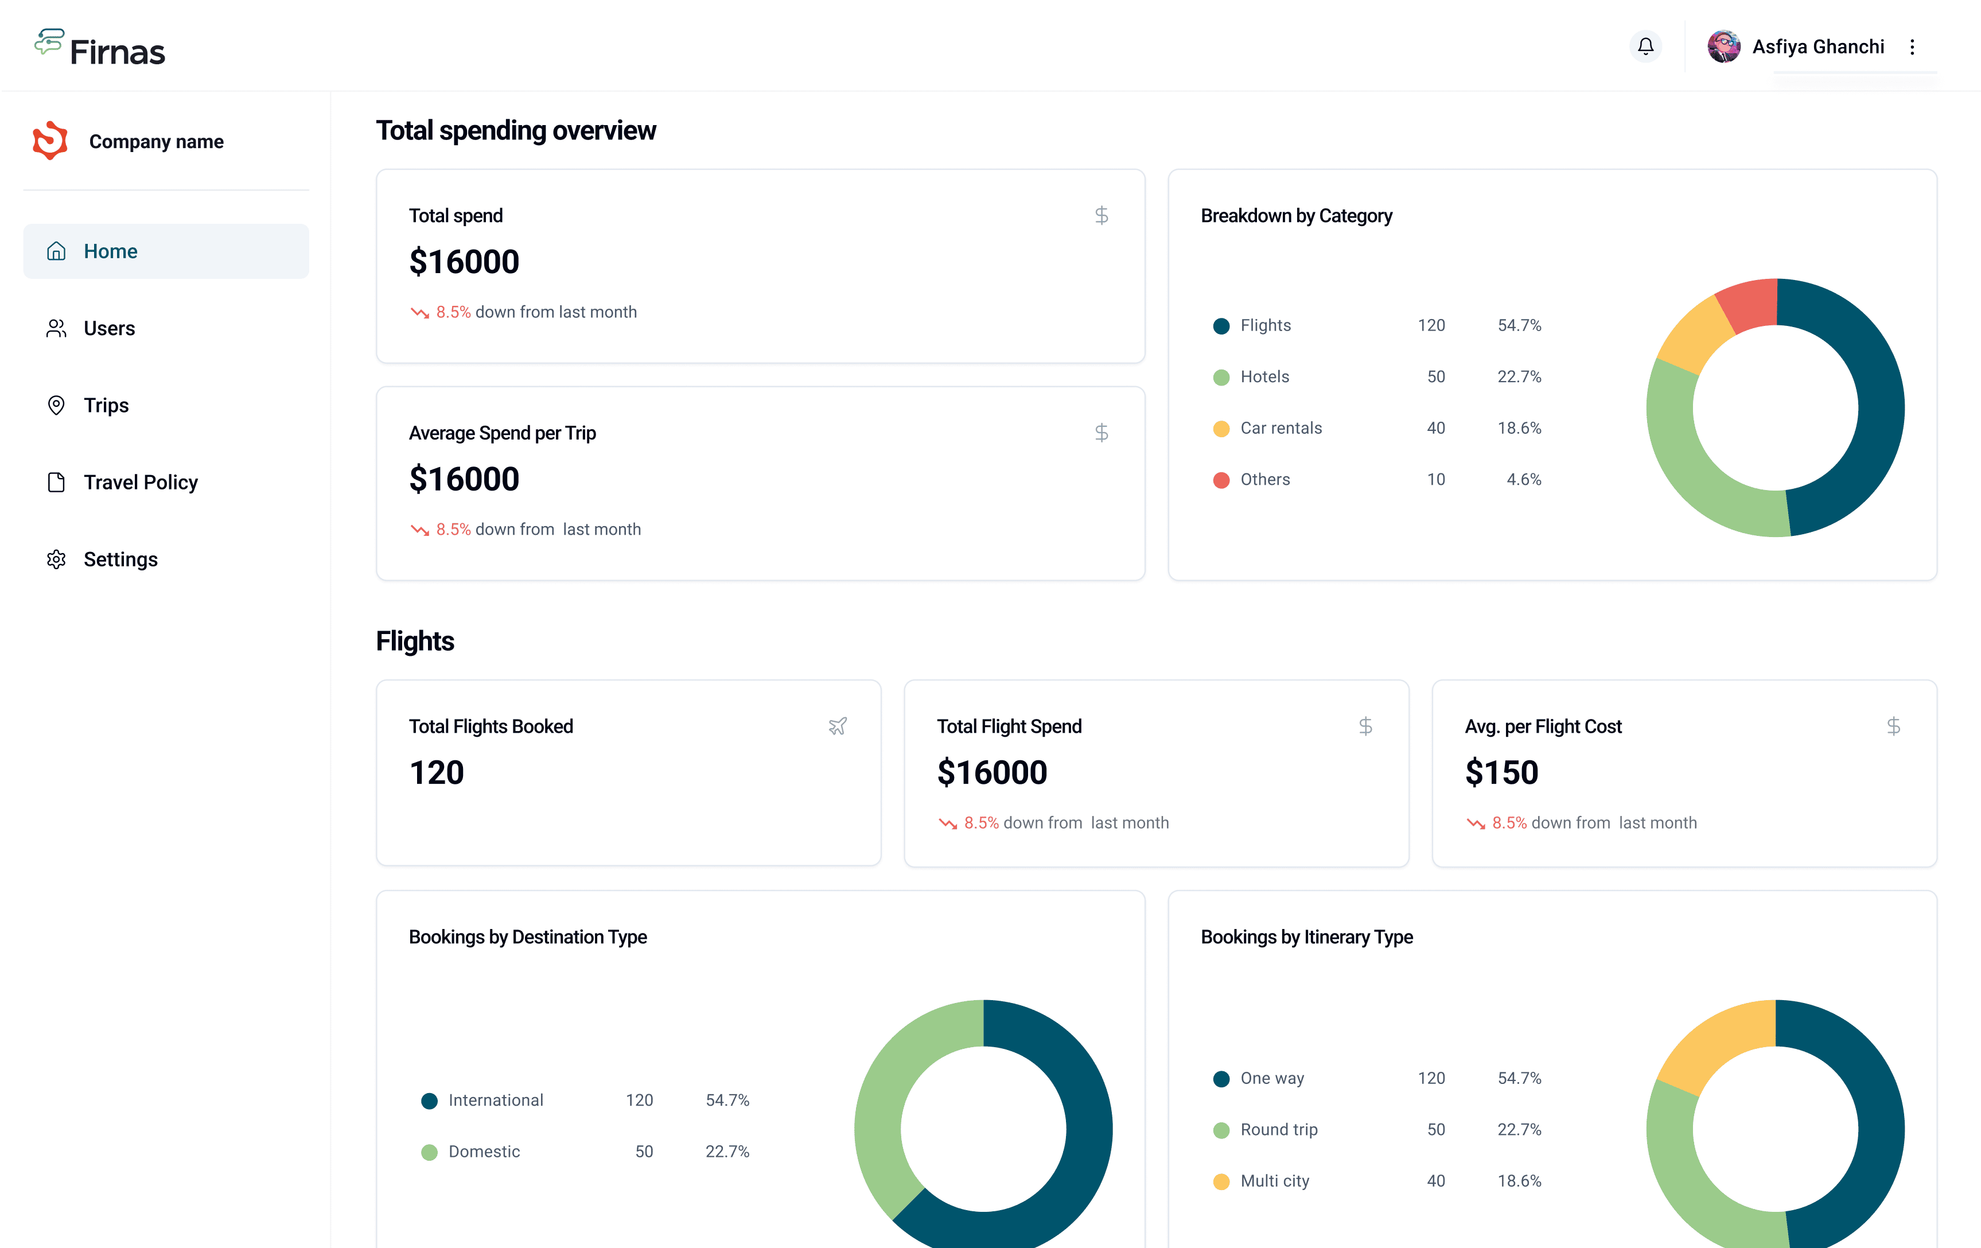Click the $16000 value under Total spend
The width and height of the screenshot is (1981, 1248).
[464, 262]
